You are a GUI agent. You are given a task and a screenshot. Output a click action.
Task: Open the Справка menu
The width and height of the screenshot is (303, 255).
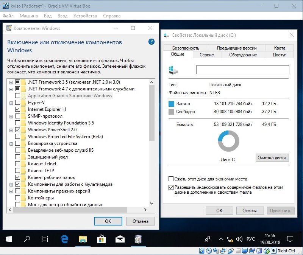(112, 16)
